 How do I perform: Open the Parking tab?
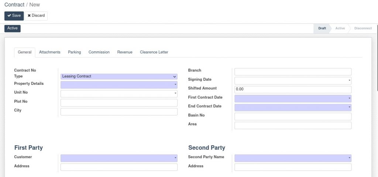(x=74, y=52)
